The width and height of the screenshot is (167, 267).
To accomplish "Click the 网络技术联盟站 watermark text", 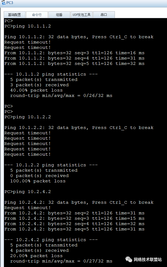I will [148, 260].
